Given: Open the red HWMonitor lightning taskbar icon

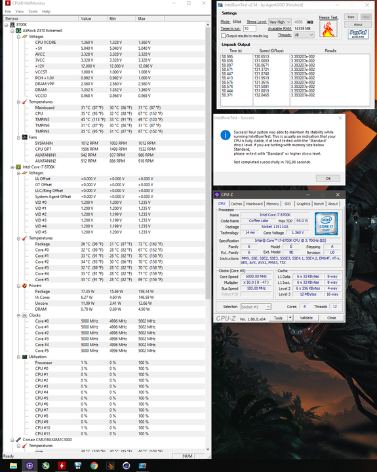Looking at the screenshot, I should pyautogui.click(x=62, y=465).
